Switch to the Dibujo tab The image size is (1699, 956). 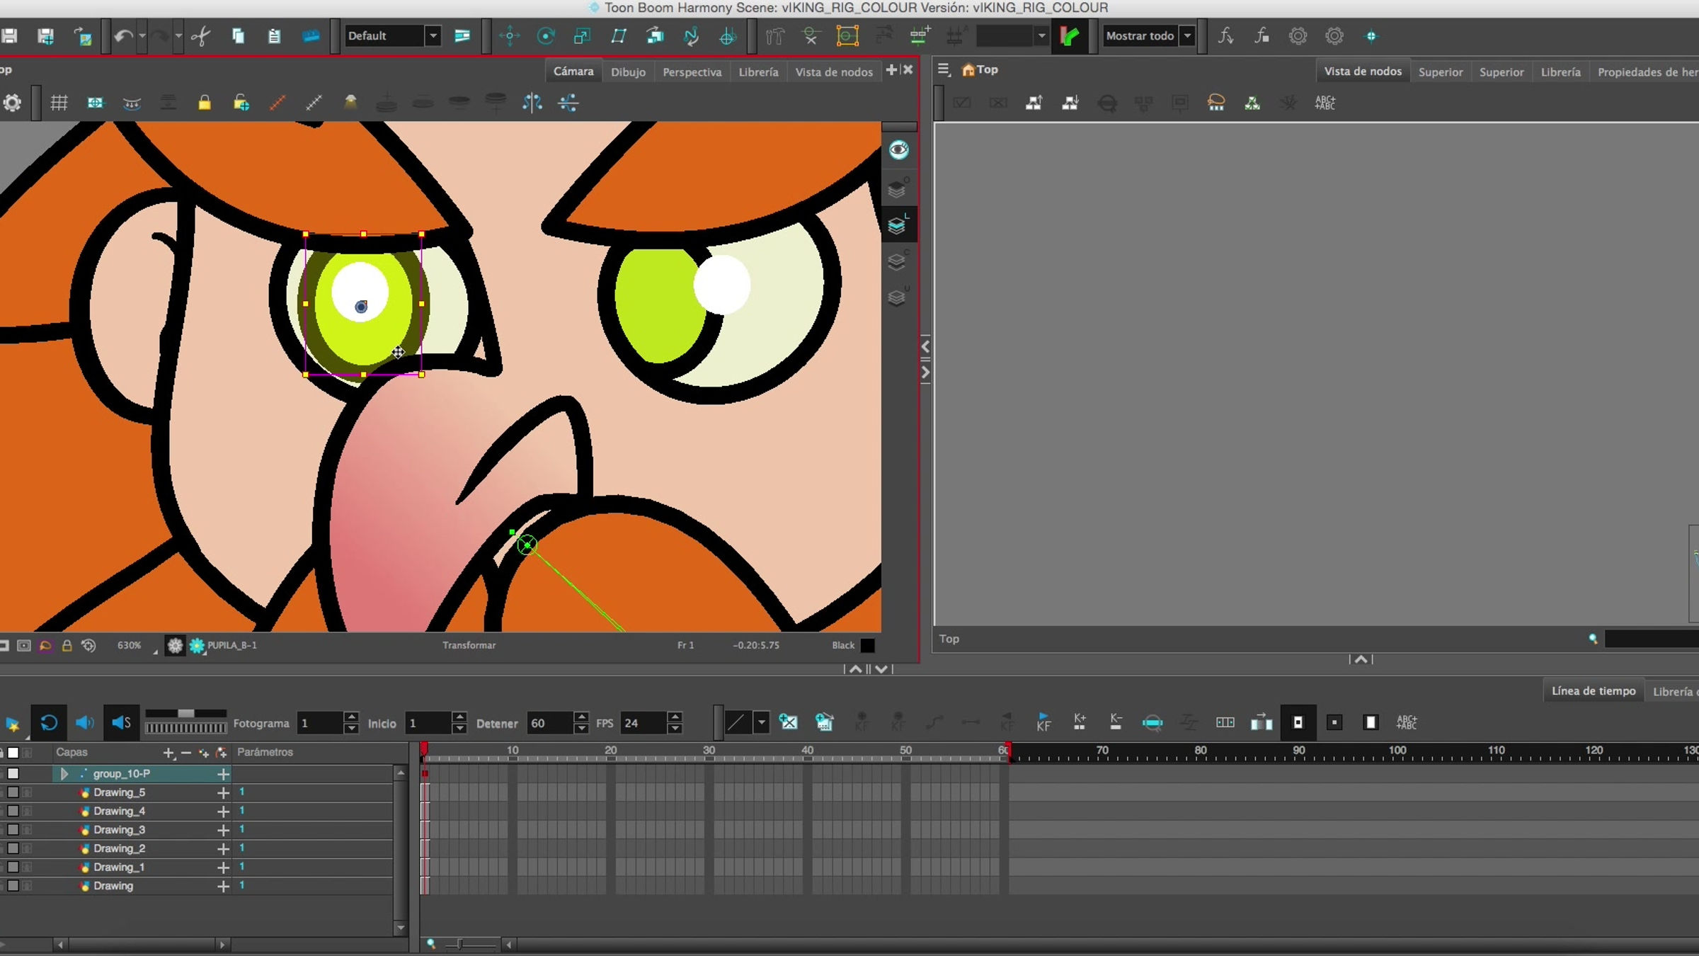[x=628, y=72]
